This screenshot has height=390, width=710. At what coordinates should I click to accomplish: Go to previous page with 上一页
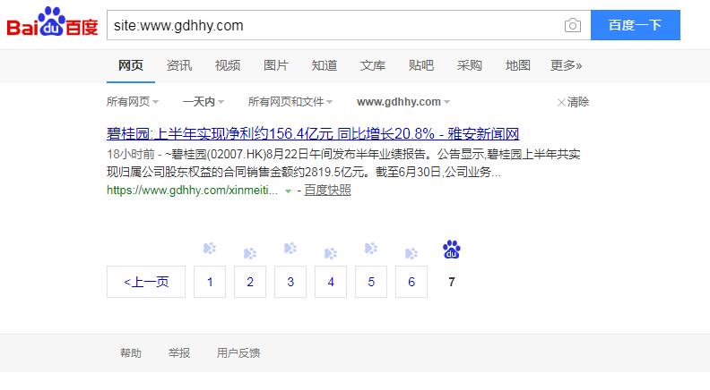click(x=146, y=282)
